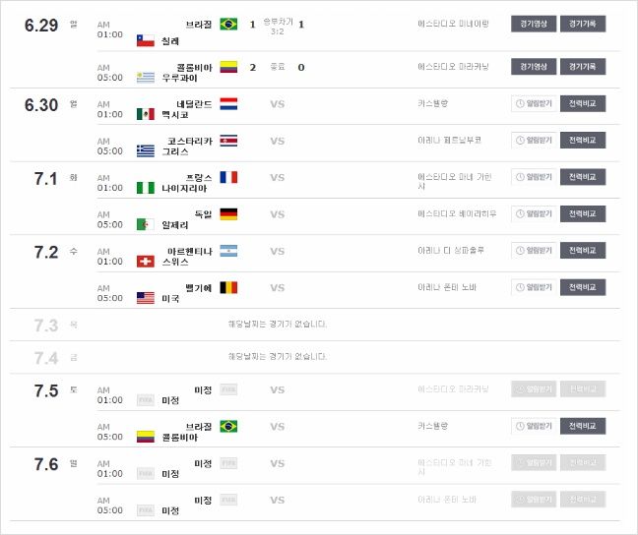Click the France flag icon
The height and width of the screenshot is (535, 638).
228,177
